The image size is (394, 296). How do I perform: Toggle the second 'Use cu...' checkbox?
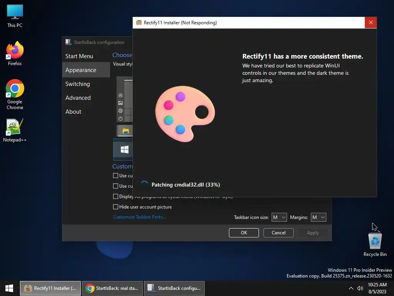tap(115, 186)
